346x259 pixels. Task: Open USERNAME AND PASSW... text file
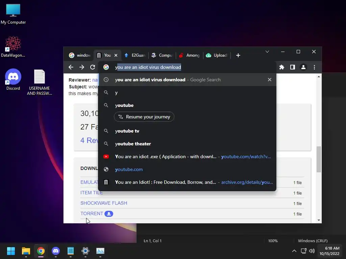pyautogui.click(x=40, y=82)
